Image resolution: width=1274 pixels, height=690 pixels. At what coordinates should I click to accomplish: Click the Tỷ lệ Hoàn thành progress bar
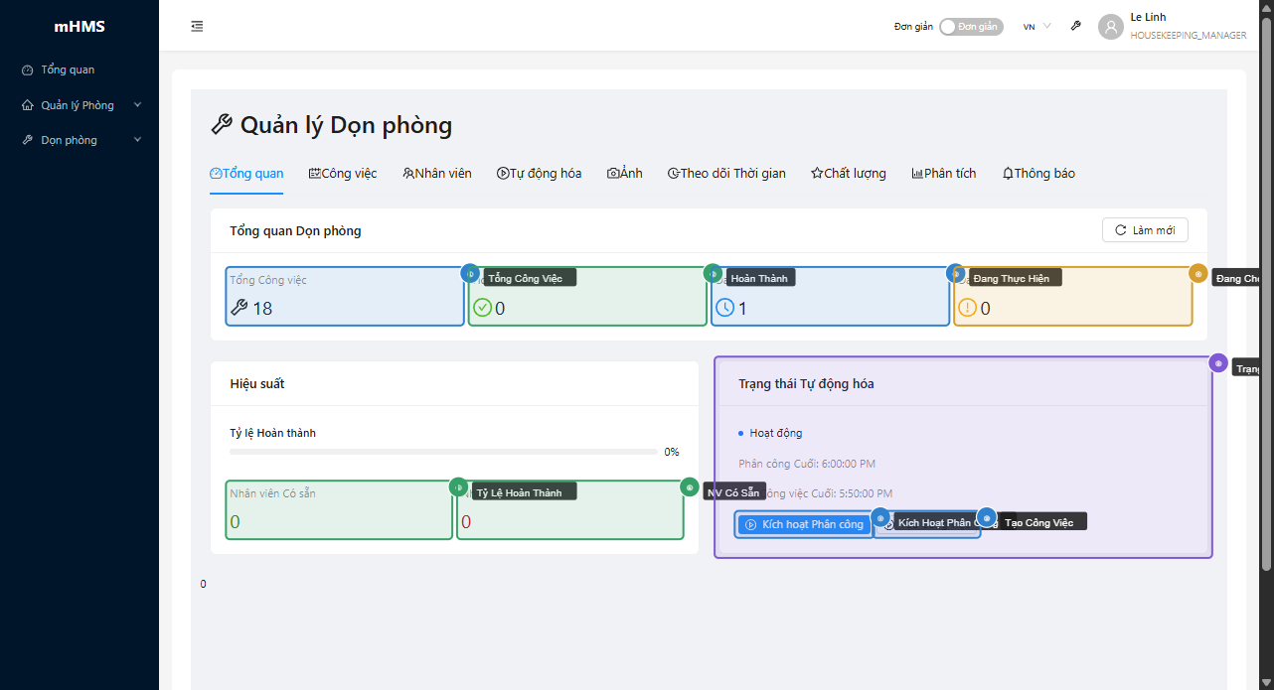pyautogui.click(x=442, y=452)
